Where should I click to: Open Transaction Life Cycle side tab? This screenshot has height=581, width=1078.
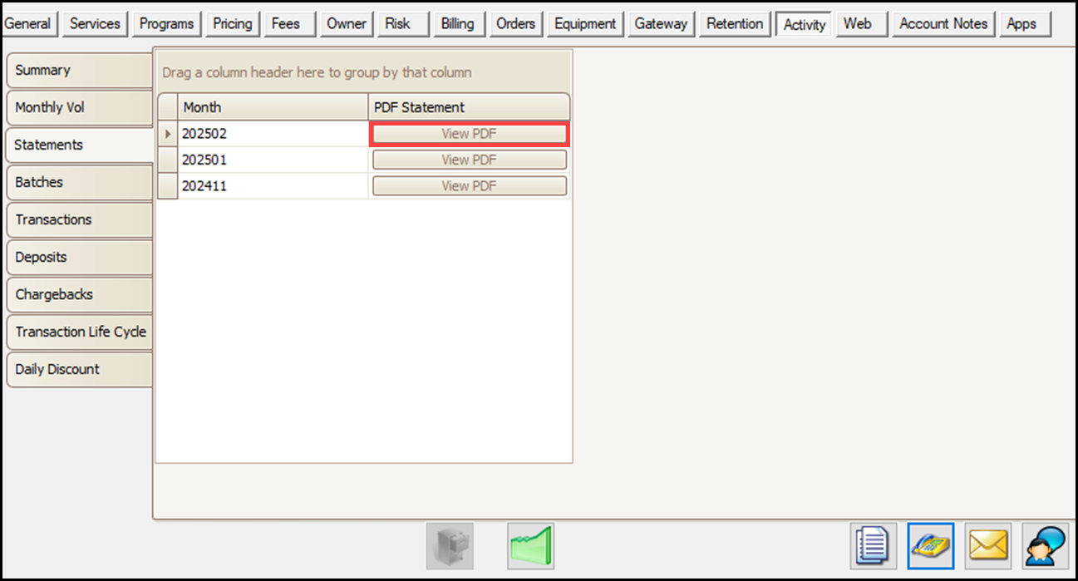coord(79,332)
